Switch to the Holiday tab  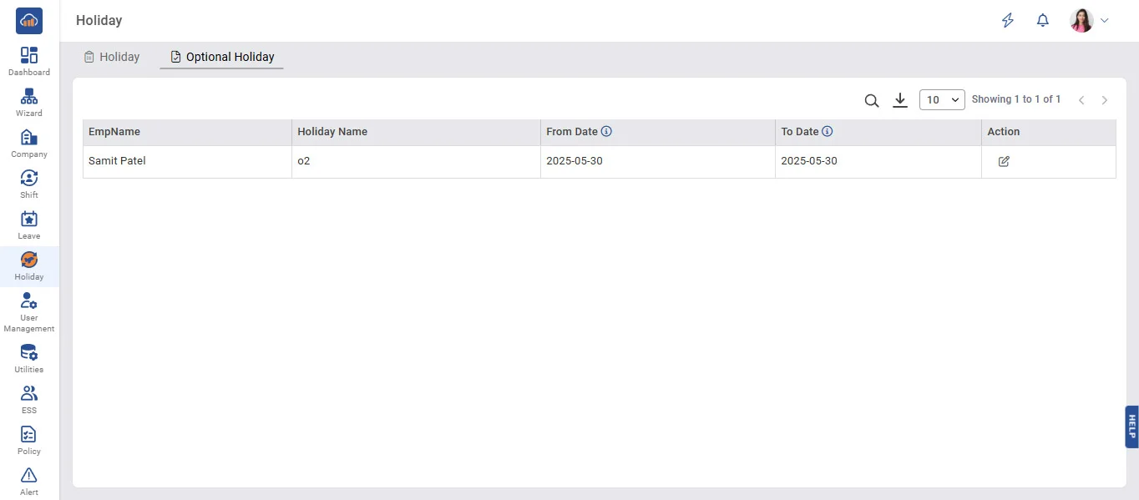[x=112, y=57]
